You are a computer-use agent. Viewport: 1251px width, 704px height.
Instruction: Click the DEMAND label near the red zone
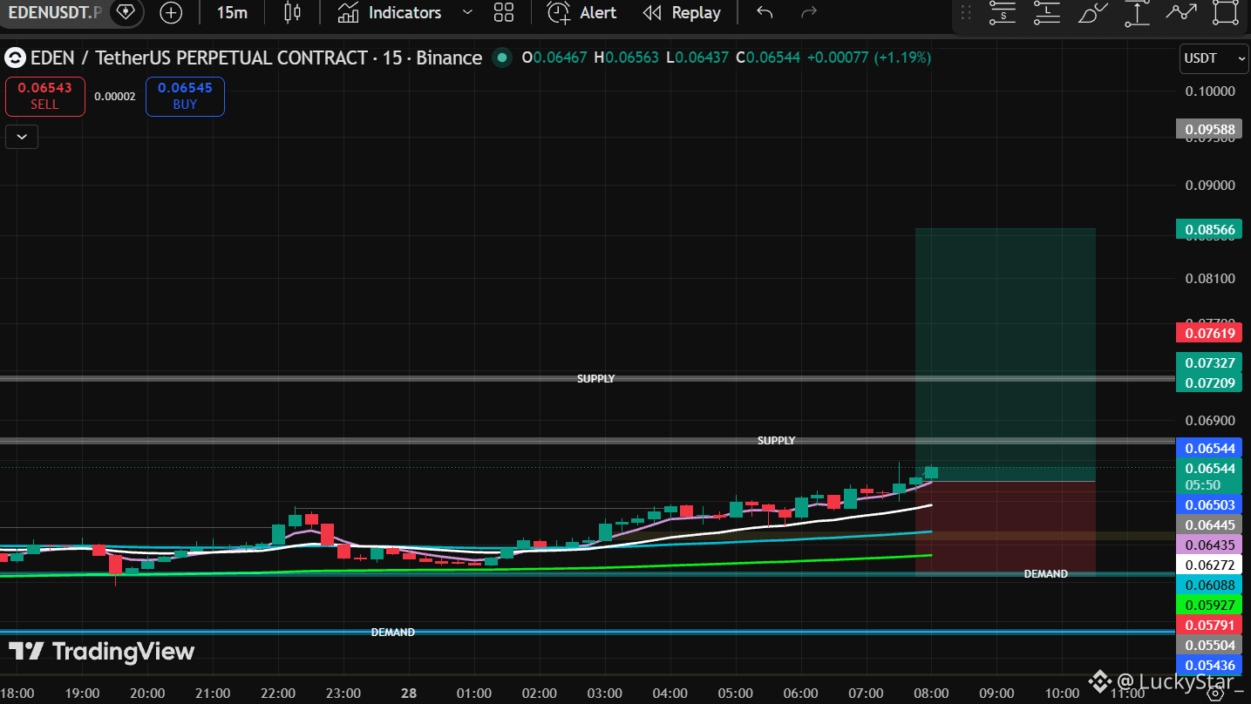point(1045,574)
